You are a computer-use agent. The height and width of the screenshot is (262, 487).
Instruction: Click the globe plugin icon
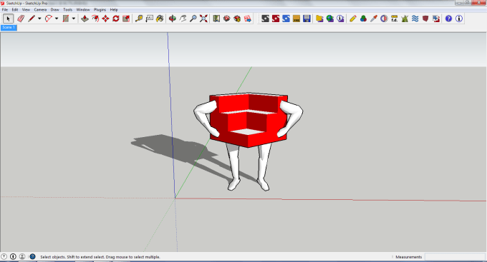coord(330,19)
